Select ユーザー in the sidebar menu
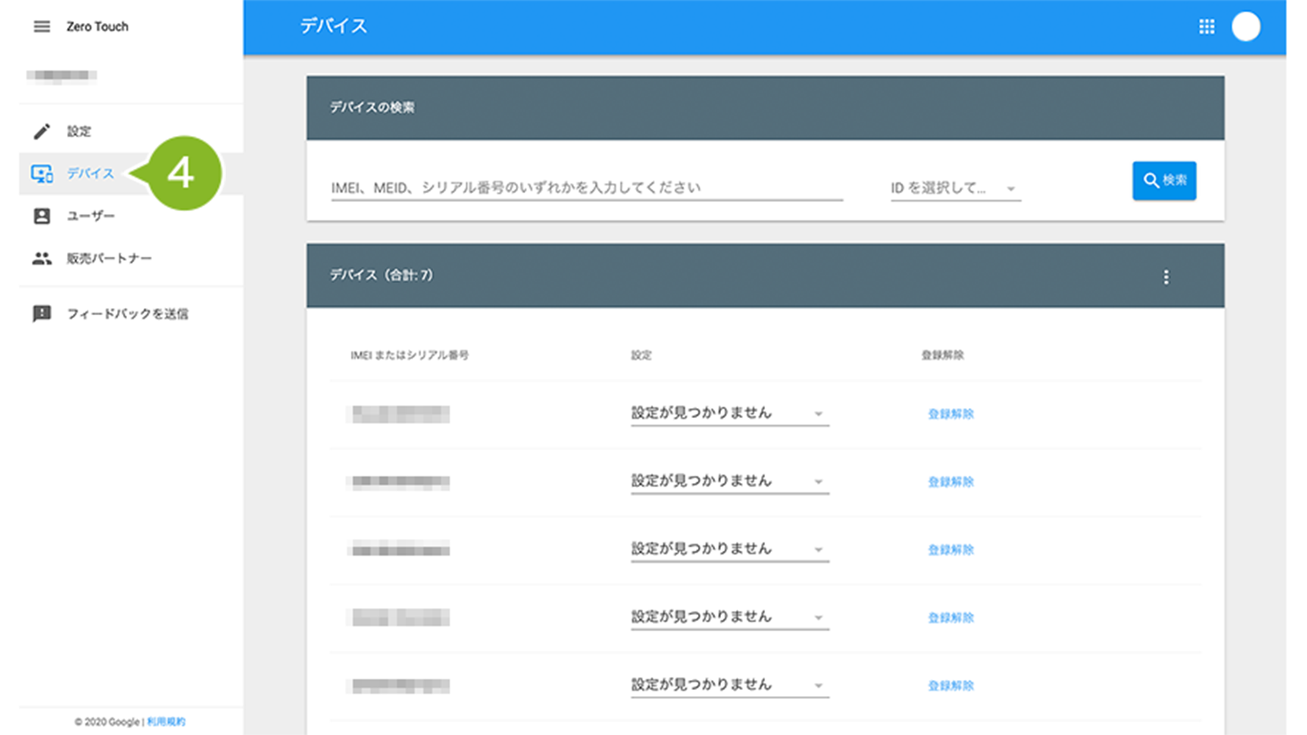Viewport: 1307px width, 735px height. 91,216
